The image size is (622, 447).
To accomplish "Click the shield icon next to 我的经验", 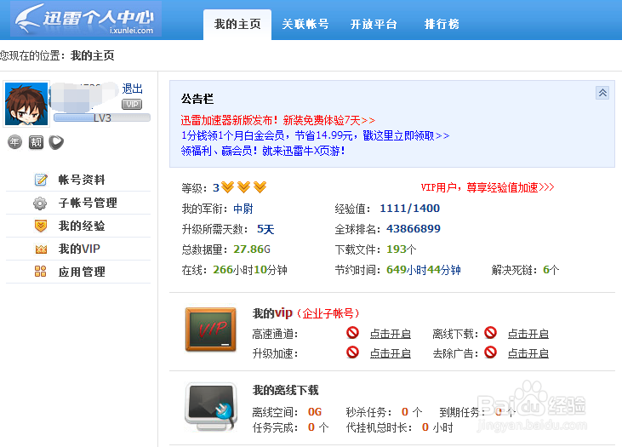I will tap(41, 226).
